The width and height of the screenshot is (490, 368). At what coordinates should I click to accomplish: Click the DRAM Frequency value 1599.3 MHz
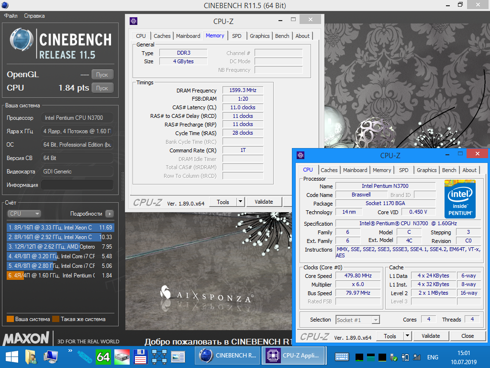click(243, 90)
